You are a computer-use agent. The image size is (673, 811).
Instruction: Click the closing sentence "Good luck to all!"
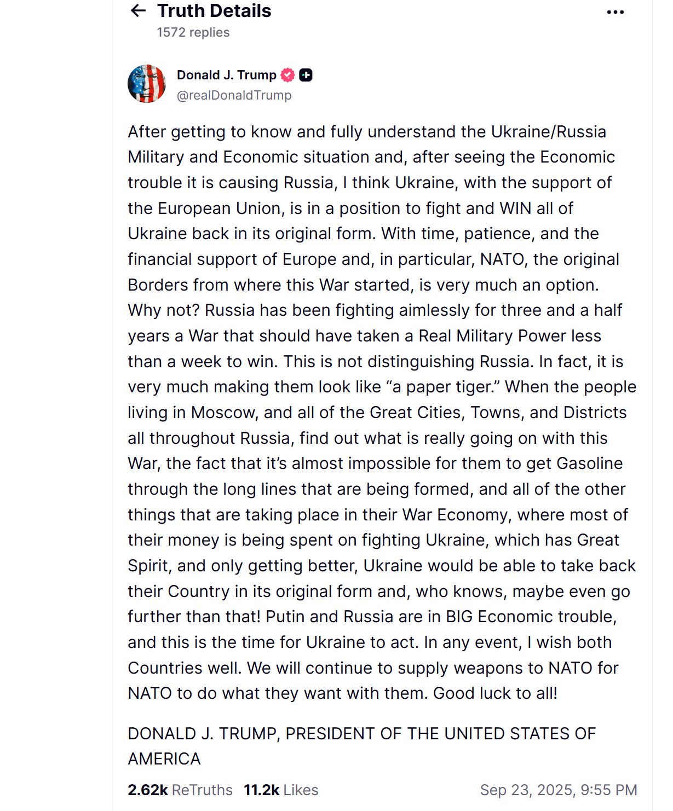[x=495, y=693]
